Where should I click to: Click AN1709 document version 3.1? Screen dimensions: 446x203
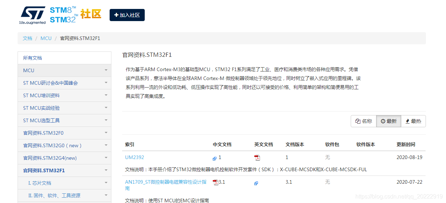(289, 182)
